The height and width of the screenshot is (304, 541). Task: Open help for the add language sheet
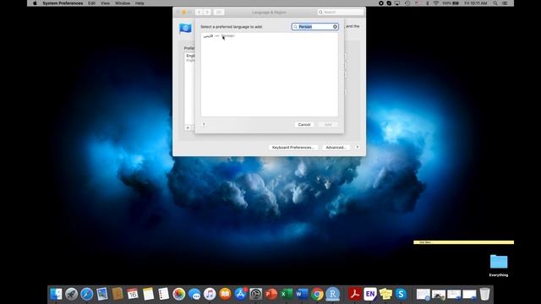click(204, 124)
